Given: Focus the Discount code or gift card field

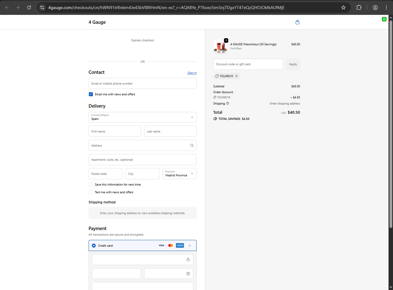Looking at the screenshot, I should click(248, 64).
